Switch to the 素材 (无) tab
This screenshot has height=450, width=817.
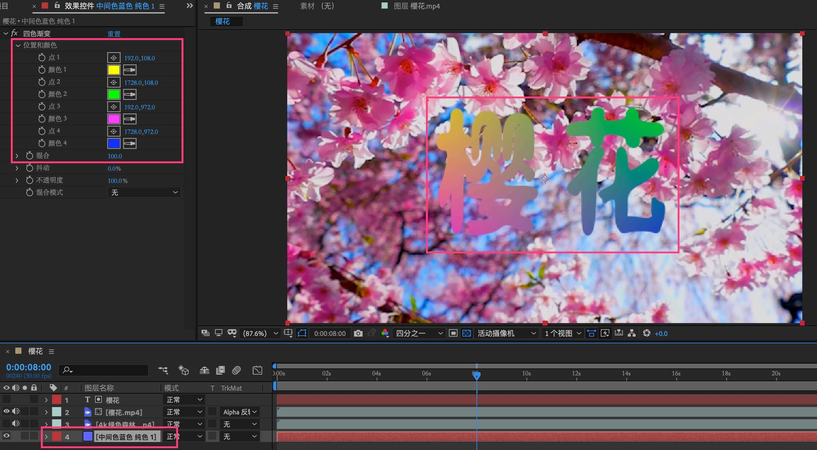(317, 6)
